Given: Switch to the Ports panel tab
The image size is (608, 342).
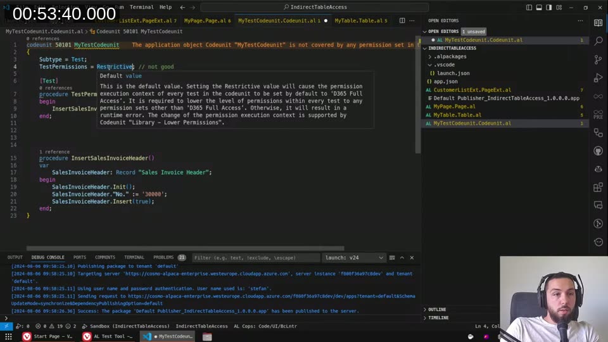Looking at the screenshot, I should click(x=80, y=258).
